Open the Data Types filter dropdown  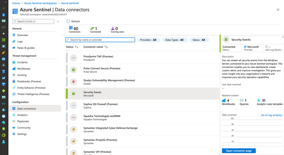pyautogui.click(x=174, y=40)
